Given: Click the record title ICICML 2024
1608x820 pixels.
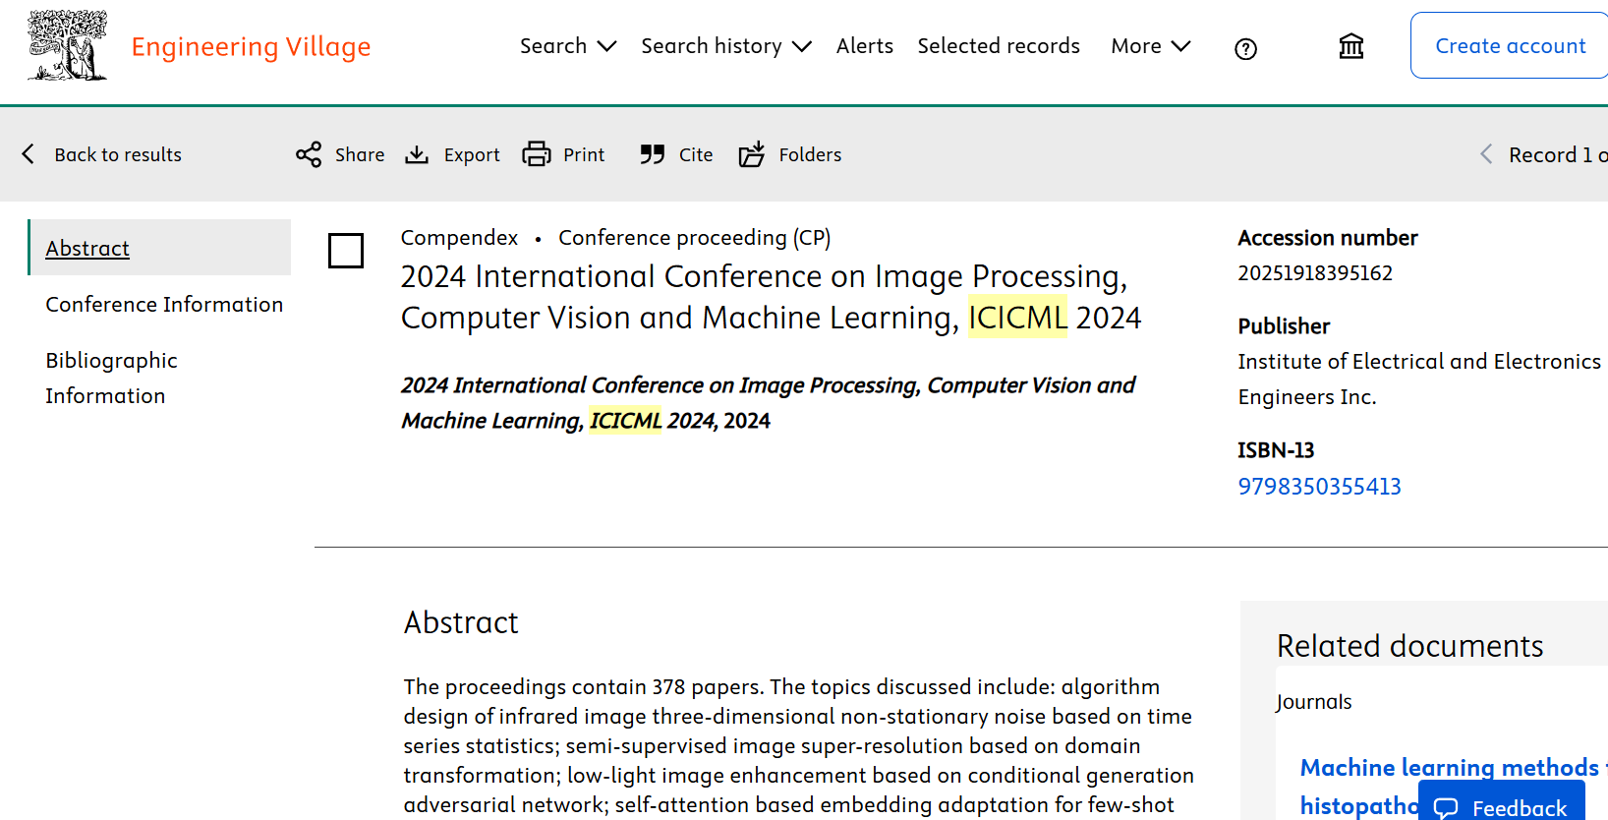Looking at the screenshot, I should pyautogui.click(x=771, y=297).
